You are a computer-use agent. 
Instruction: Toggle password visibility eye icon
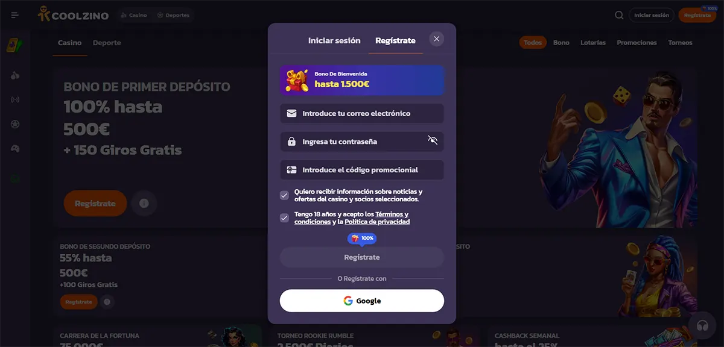click(432, 140)
